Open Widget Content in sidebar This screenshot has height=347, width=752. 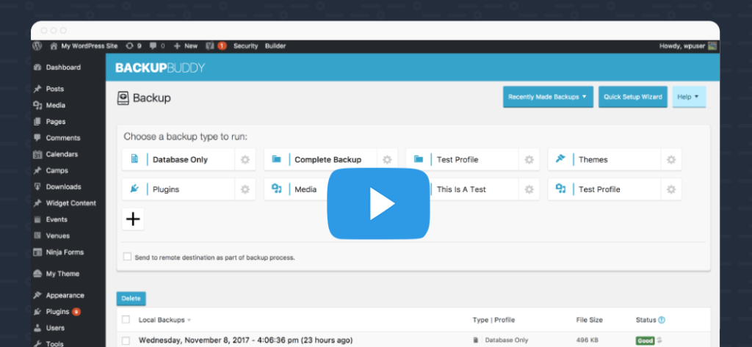coord(71,202)
